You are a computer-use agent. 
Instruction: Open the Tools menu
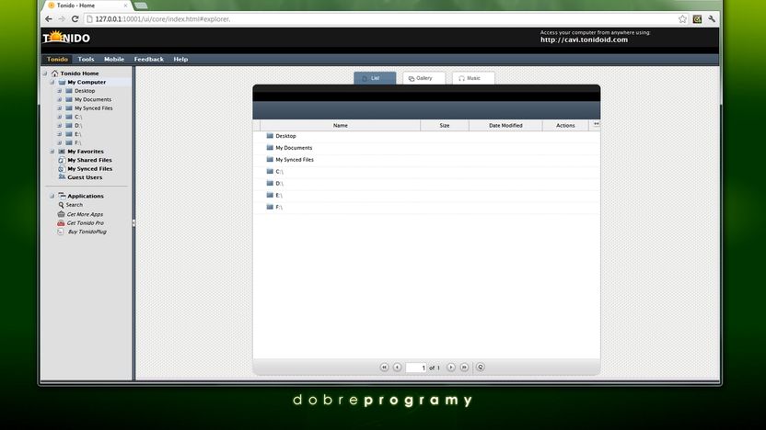point(86,59)
